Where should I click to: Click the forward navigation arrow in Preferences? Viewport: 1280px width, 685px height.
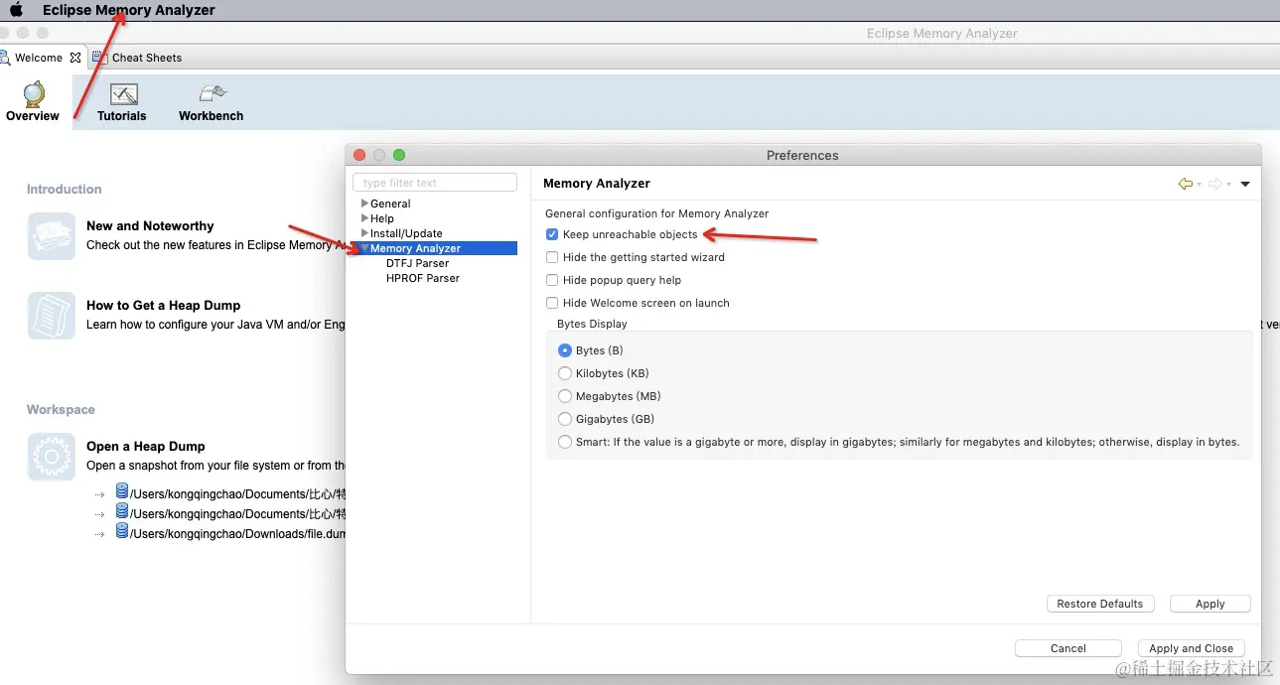pos(1214,184)
